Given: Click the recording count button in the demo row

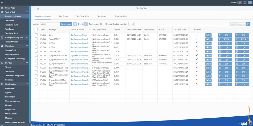Looking at the screenshot, I should tap(208, 35).
